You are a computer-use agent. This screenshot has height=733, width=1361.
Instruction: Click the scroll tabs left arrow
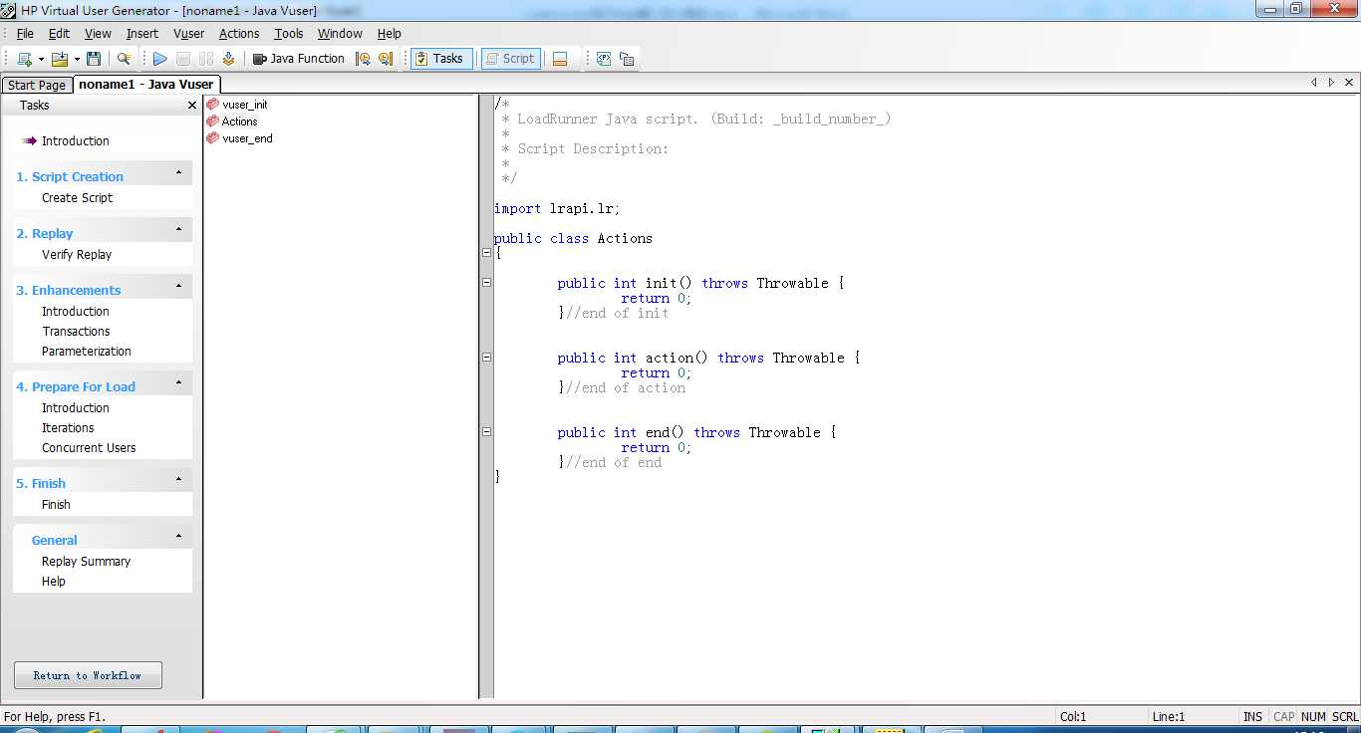1314,83
